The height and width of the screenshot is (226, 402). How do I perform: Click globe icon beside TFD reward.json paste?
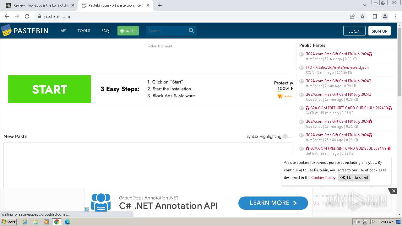[301, 68]
